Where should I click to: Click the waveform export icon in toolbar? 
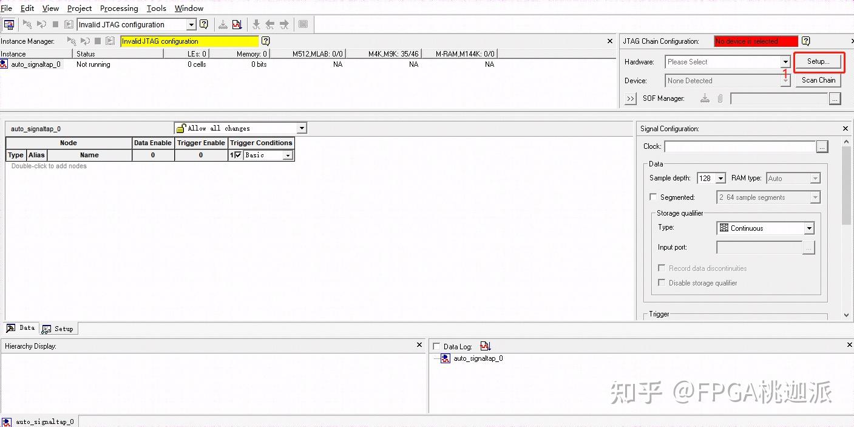coord(237,25)
